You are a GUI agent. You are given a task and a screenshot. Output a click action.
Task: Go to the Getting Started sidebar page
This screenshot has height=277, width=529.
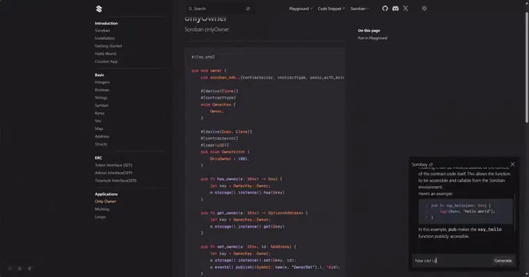(x=109, y=46)
